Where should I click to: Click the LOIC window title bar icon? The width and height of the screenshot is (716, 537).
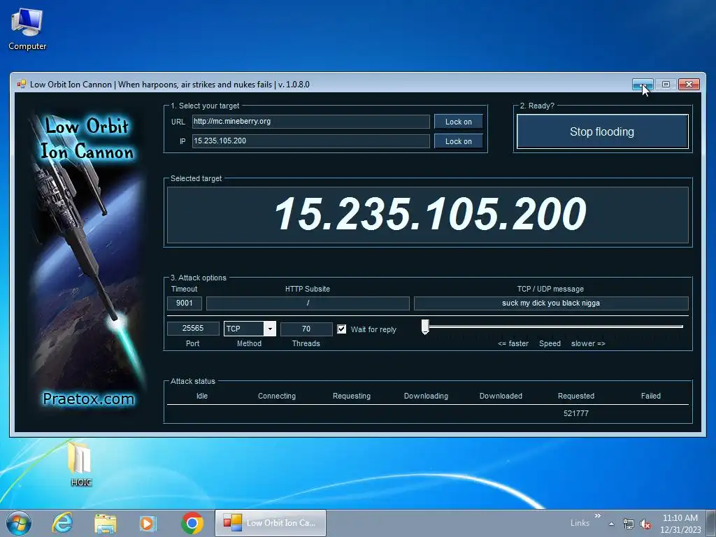21,84
